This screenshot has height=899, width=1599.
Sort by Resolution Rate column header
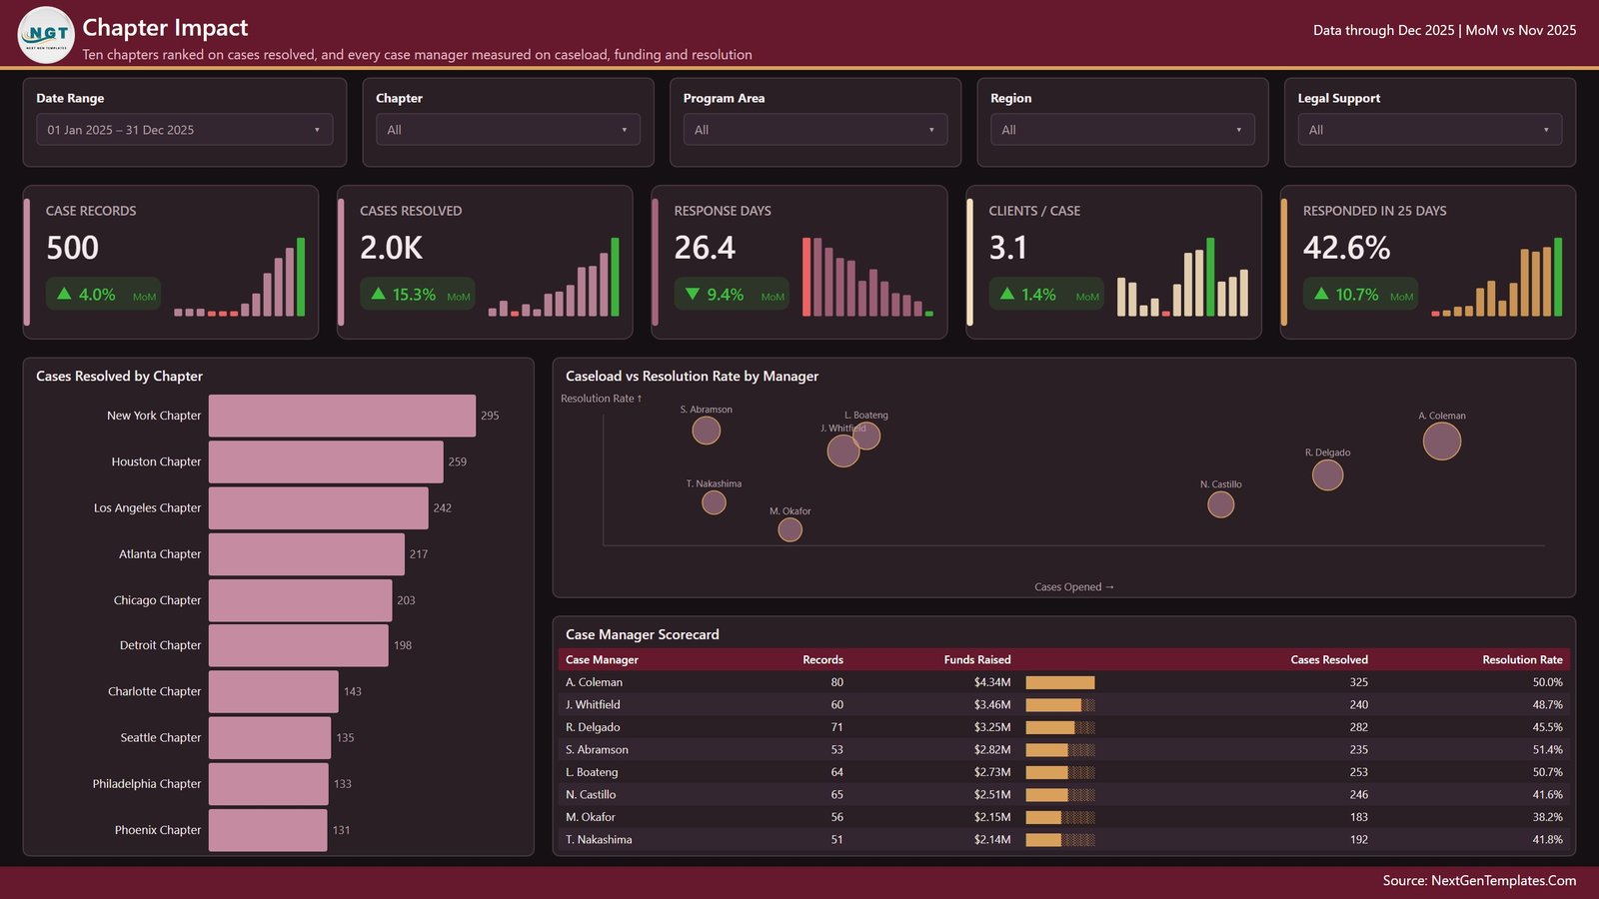[x=1522, y=659]
